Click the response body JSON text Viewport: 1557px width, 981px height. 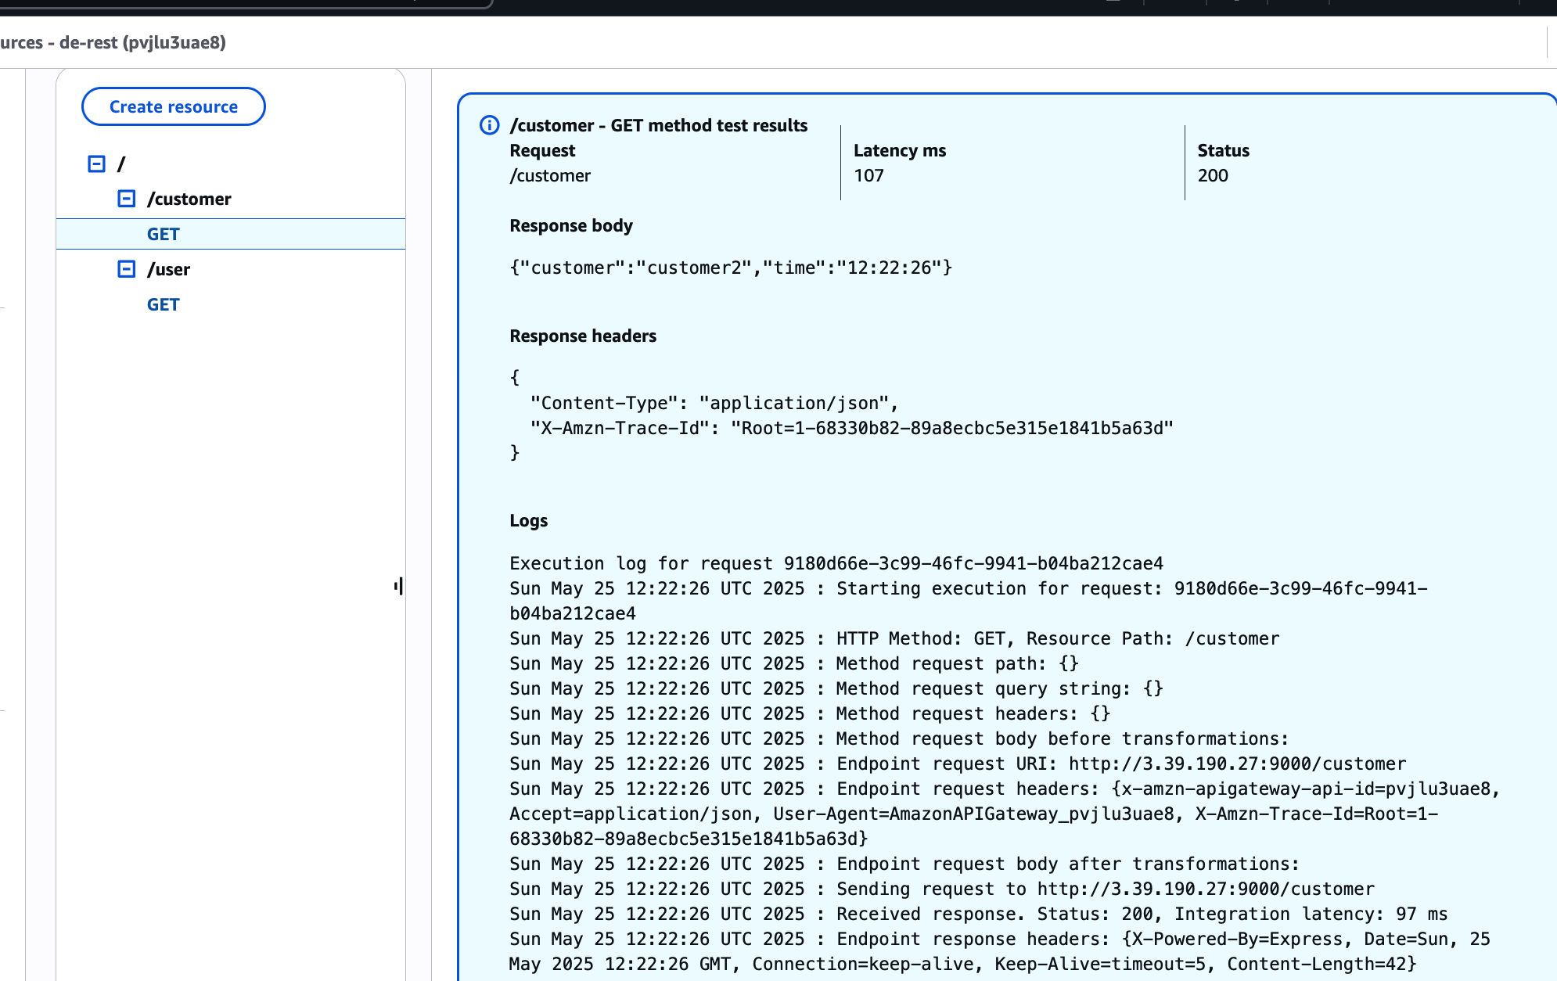click(x=730, y=268)
